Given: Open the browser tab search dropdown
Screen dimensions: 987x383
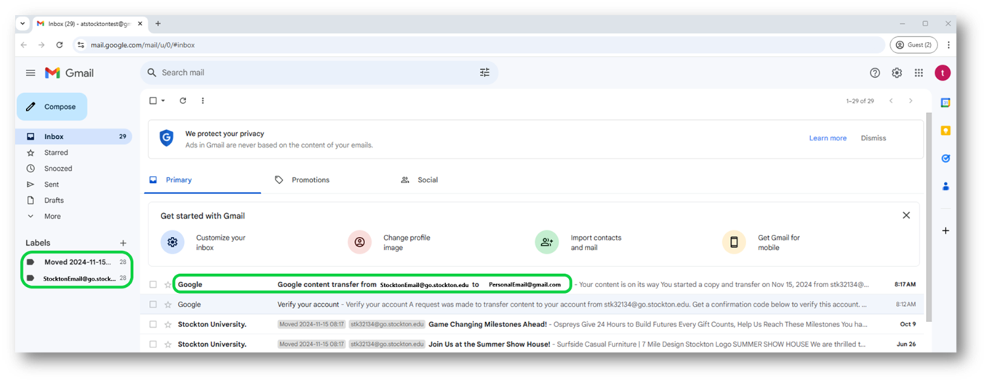Looking at the screenshot, I should [x=23, y=23].
